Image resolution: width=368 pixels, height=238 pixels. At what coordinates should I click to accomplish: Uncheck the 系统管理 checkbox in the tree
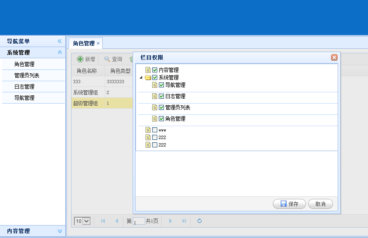point(155,77)
